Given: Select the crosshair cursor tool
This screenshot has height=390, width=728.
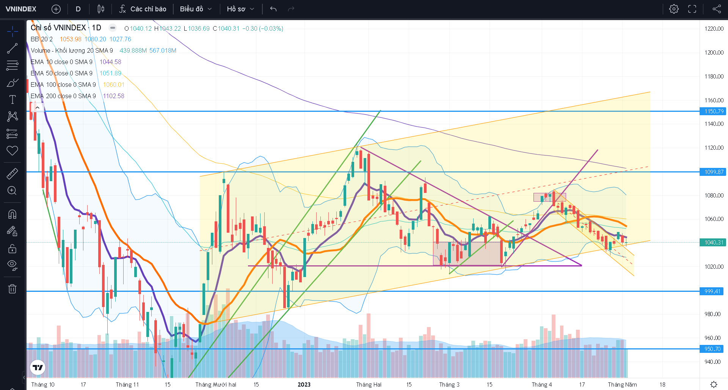Looking at the screenshot, I should pos(13,31).
